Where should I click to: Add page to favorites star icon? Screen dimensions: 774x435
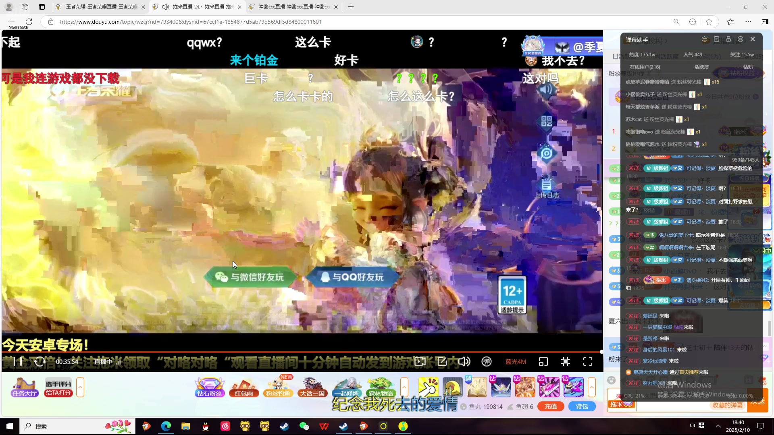pyautogui.click(x=709, y=22)
